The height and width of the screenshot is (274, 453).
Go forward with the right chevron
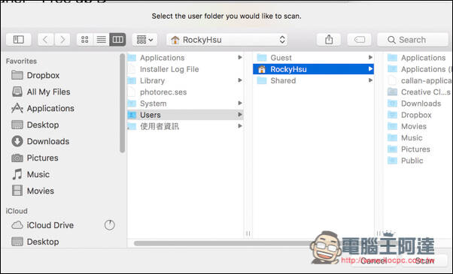click(x=62, y=40)
